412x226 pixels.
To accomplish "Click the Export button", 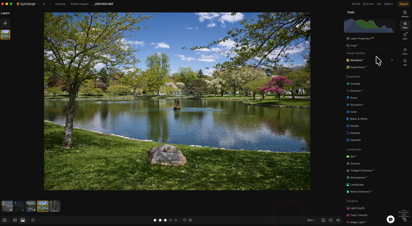I will click(403, 4).
